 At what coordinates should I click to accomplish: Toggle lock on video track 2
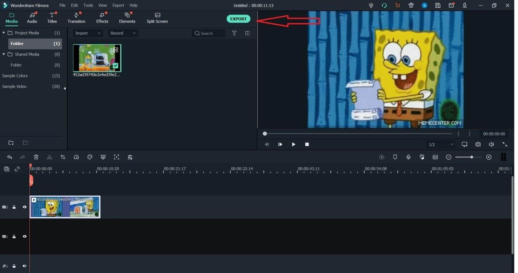[x=14, y=207]
